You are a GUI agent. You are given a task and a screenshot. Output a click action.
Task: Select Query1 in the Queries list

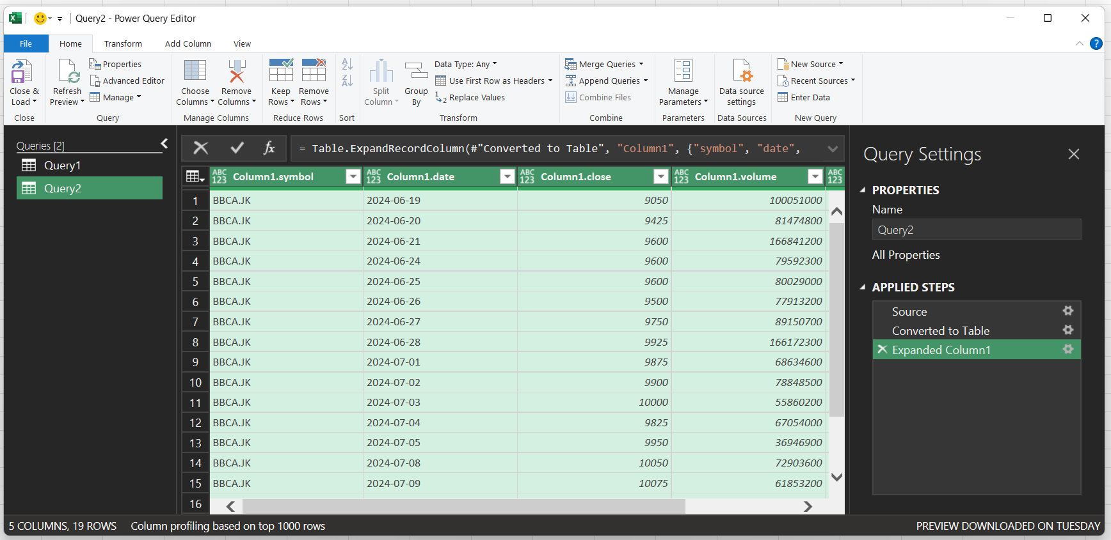tap(62, 166)
